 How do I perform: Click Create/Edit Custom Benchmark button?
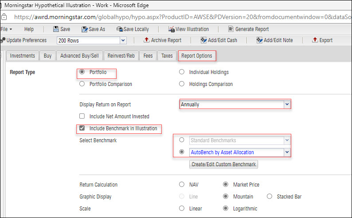(223, 164)
